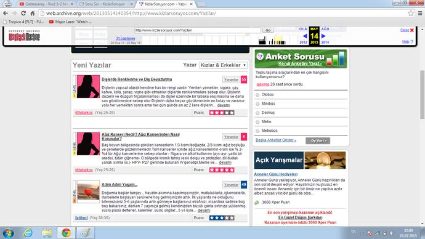This screenshot has height=239, width=425.
Task: Click the gizemq poll author link
Action: [x=262, y=84]
